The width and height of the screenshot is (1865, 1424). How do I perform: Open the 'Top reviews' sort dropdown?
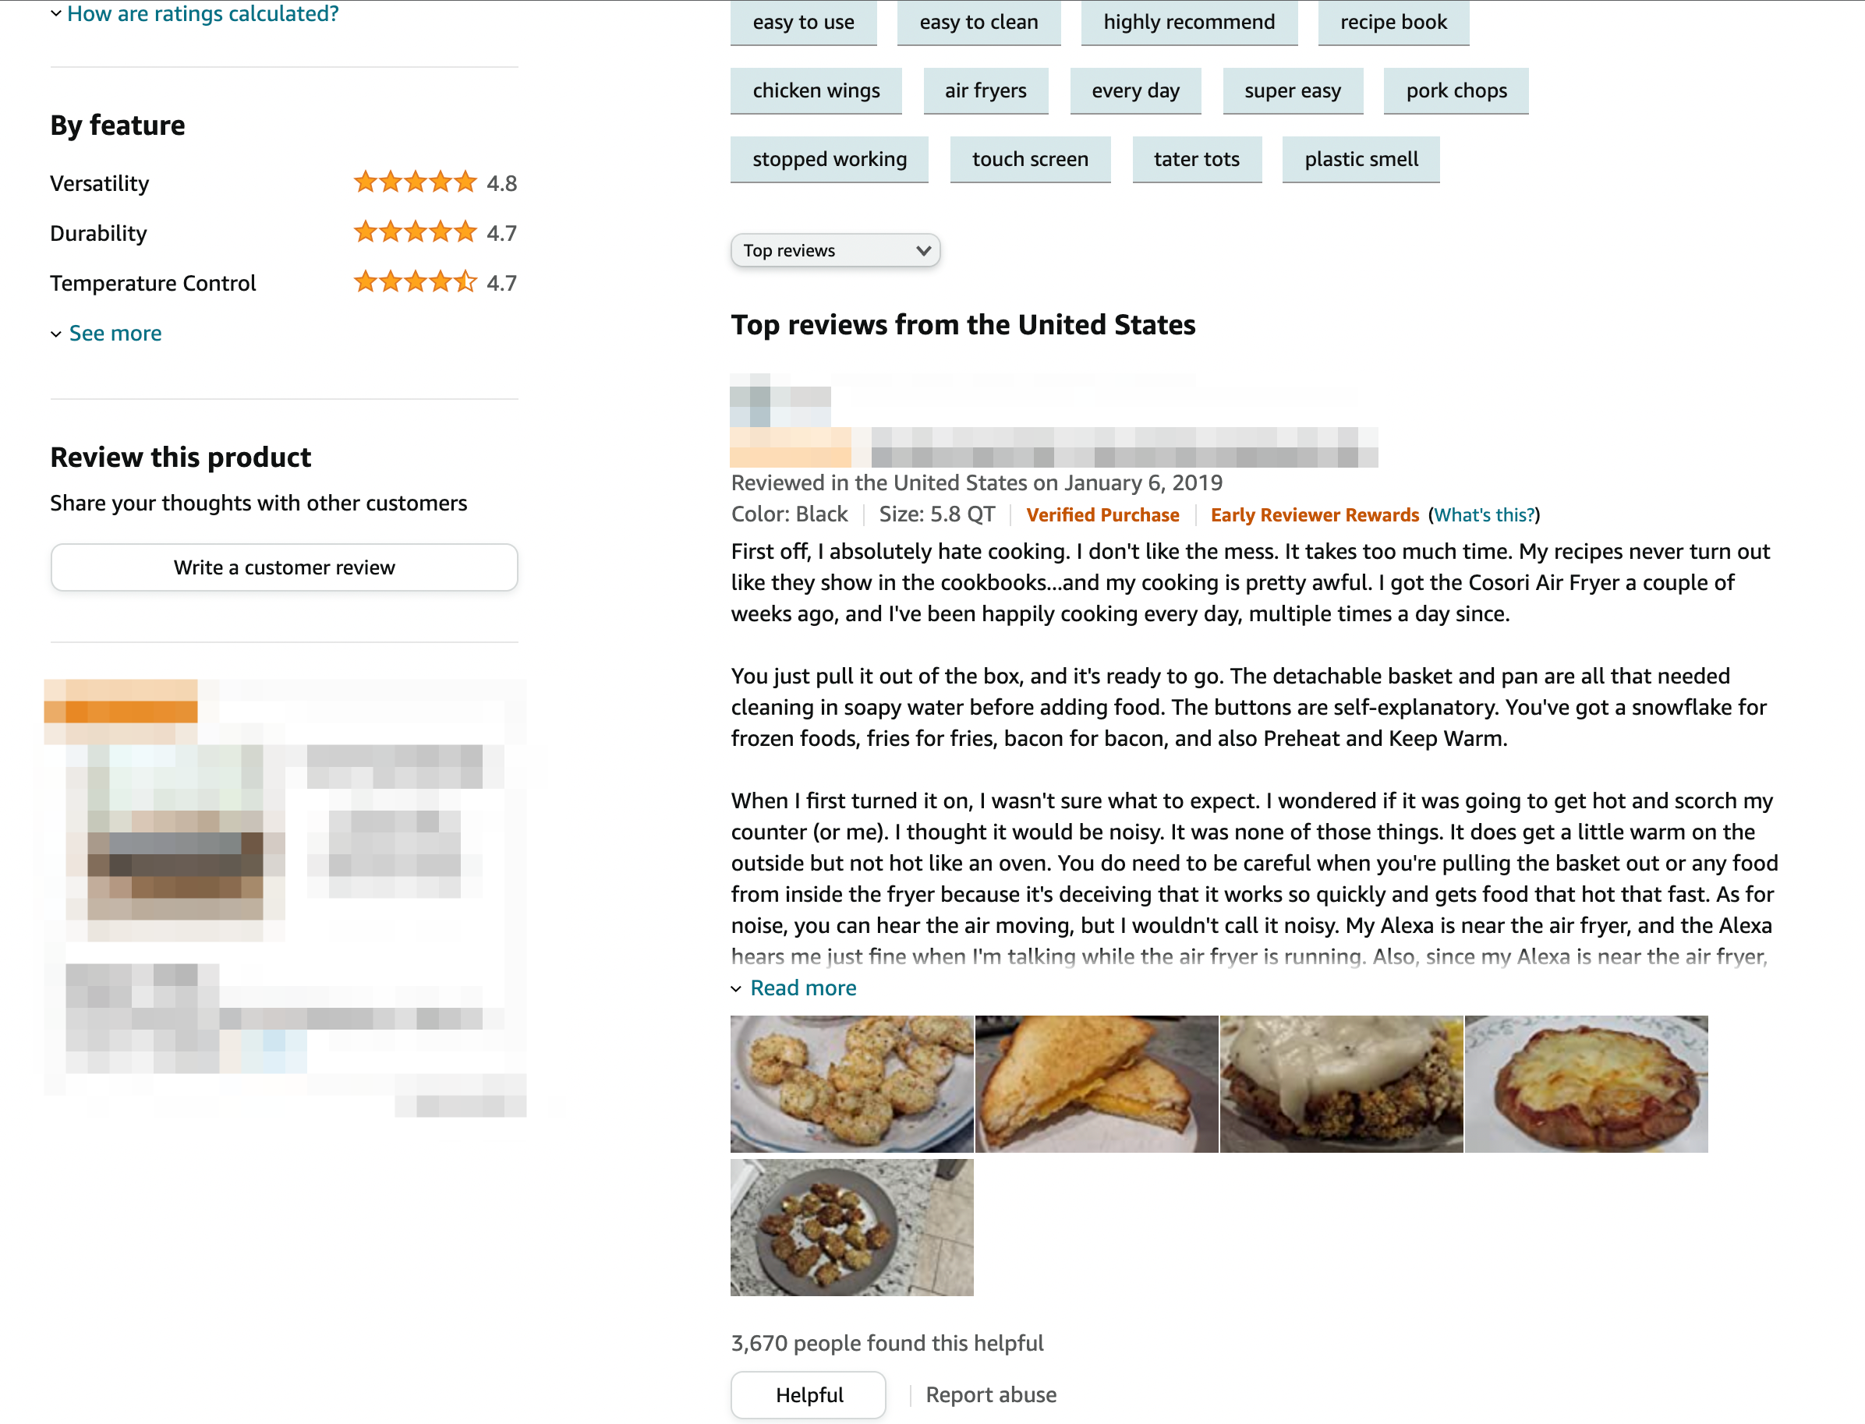point(834,249)
